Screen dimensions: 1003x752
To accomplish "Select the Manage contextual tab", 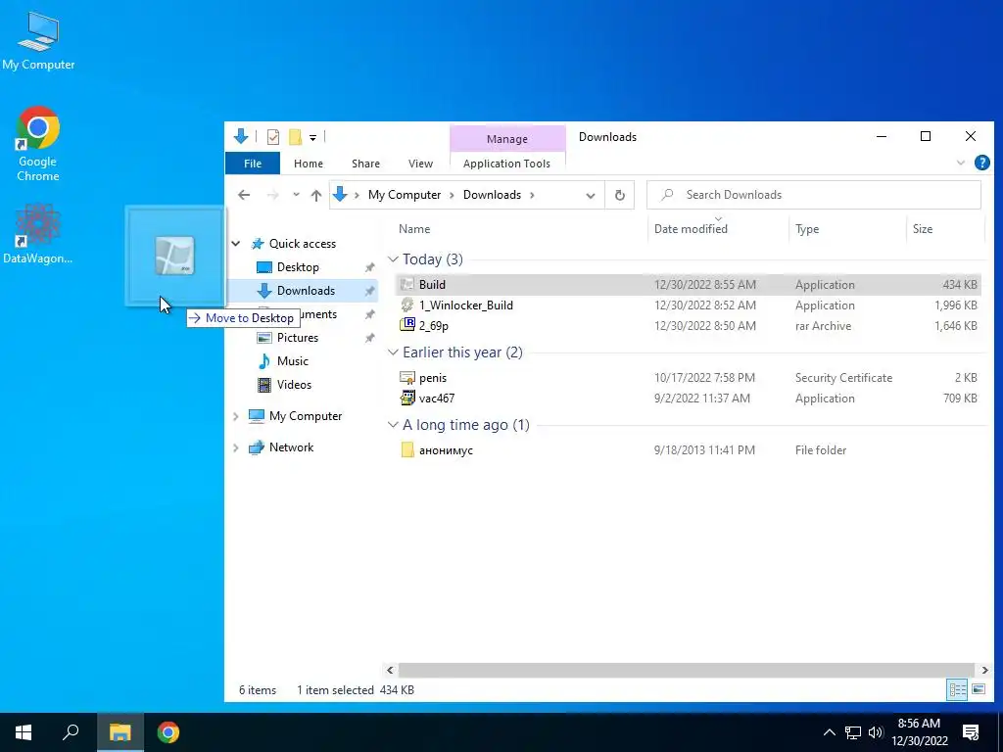I will pyautogui.click(x=507, y=139).
